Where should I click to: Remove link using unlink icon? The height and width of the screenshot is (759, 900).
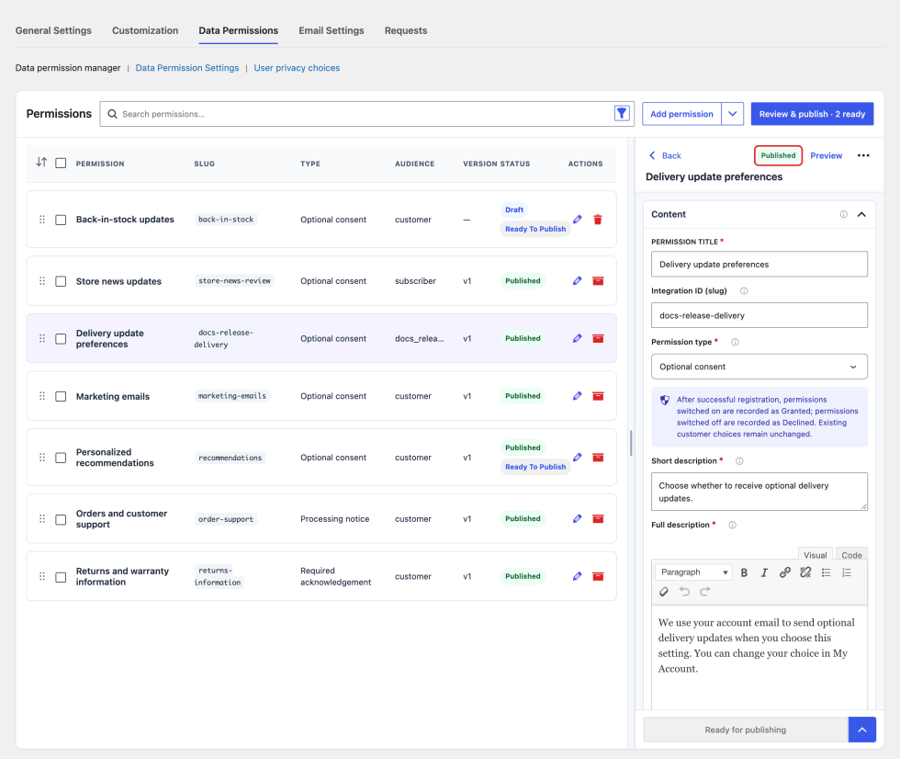(805, 572)
